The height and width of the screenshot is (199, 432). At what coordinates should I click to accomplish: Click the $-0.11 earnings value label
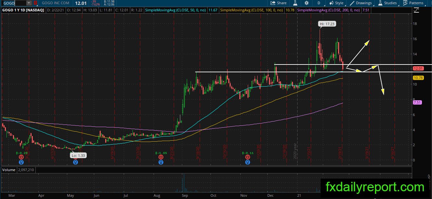248,153
